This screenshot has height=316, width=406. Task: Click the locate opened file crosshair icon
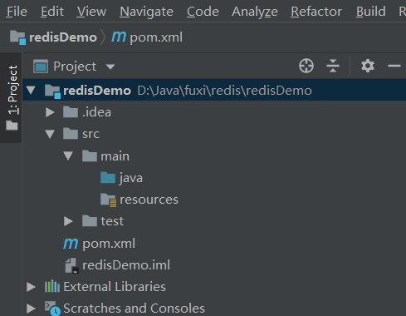(306, 66)
